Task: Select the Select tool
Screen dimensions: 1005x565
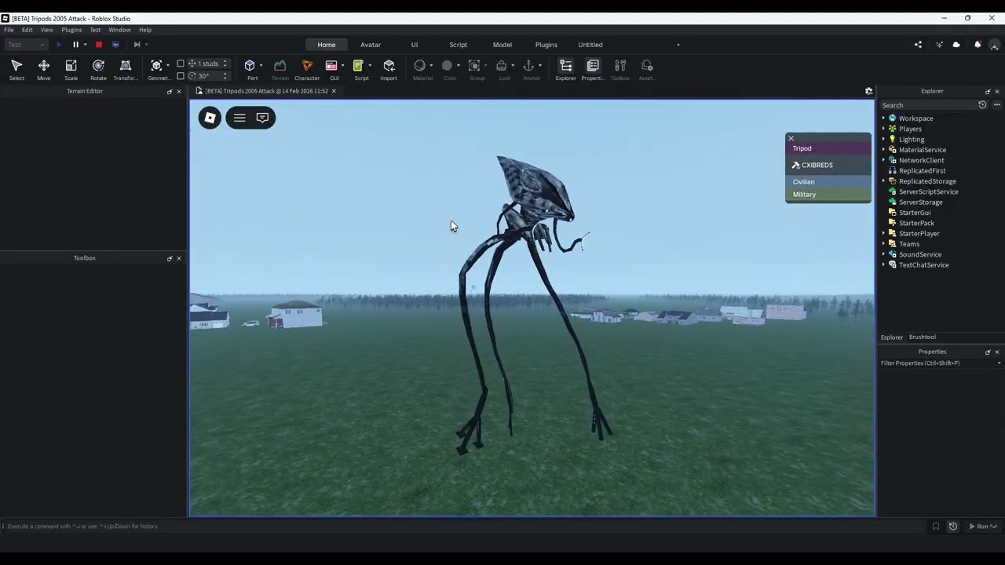Action: tap(16, 69)
